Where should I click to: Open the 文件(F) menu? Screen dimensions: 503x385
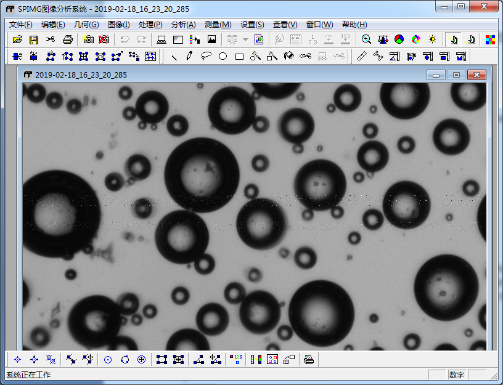click(21, 25)
